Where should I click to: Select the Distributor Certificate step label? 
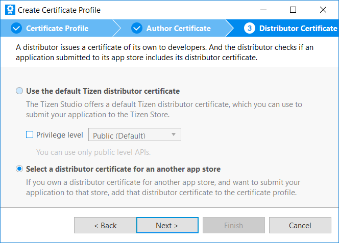point(298,29)
